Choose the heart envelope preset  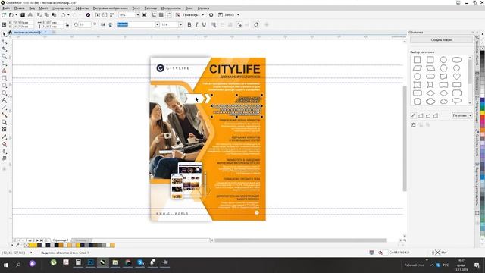pos(456,76)
